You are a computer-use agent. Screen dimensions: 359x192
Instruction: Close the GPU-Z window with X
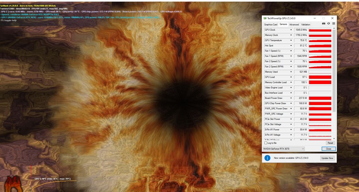(x=332, y=18)
